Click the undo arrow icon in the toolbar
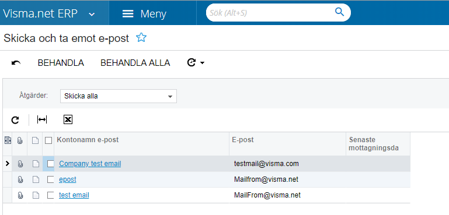 [x=16, y=62]
